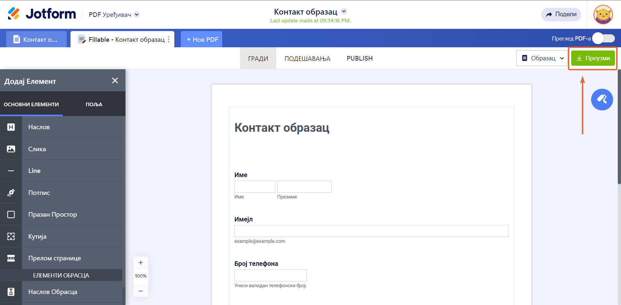Zoom out with the minus button
Screen dimensions: 621x305
tap(141, 291)
